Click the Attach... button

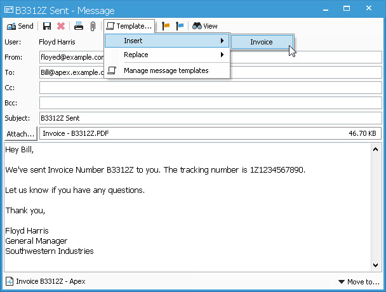pos(20,134)
